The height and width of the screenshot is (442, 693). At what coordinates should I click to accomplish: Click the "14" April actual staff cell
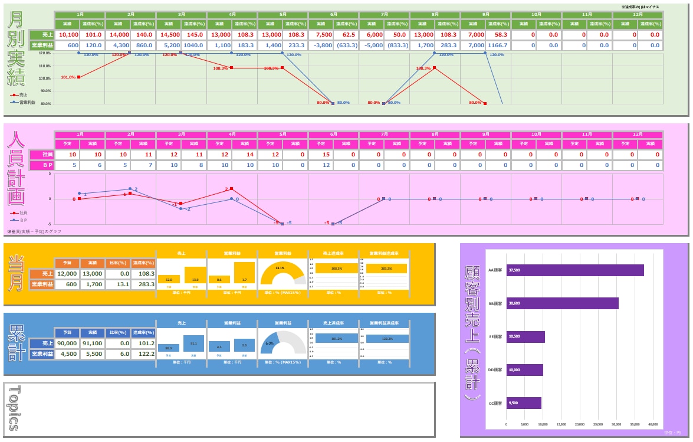[x=245, y=154]
